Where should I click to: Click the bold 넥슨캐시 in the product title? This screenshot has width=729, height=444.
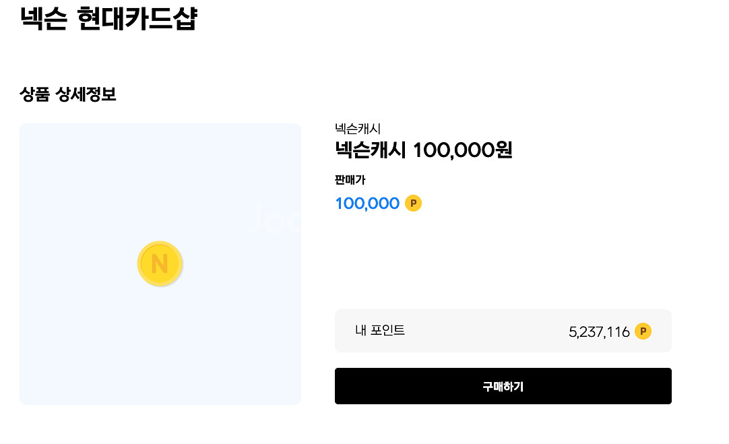tap(371, 150)
